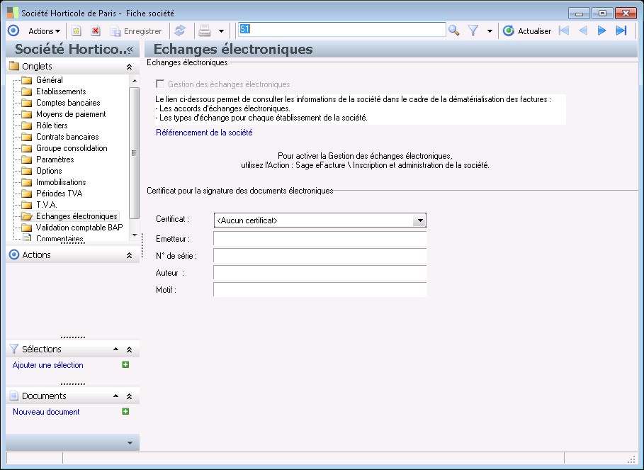
Task: Click the Documents panel page icon
Action: coord(14,396)
